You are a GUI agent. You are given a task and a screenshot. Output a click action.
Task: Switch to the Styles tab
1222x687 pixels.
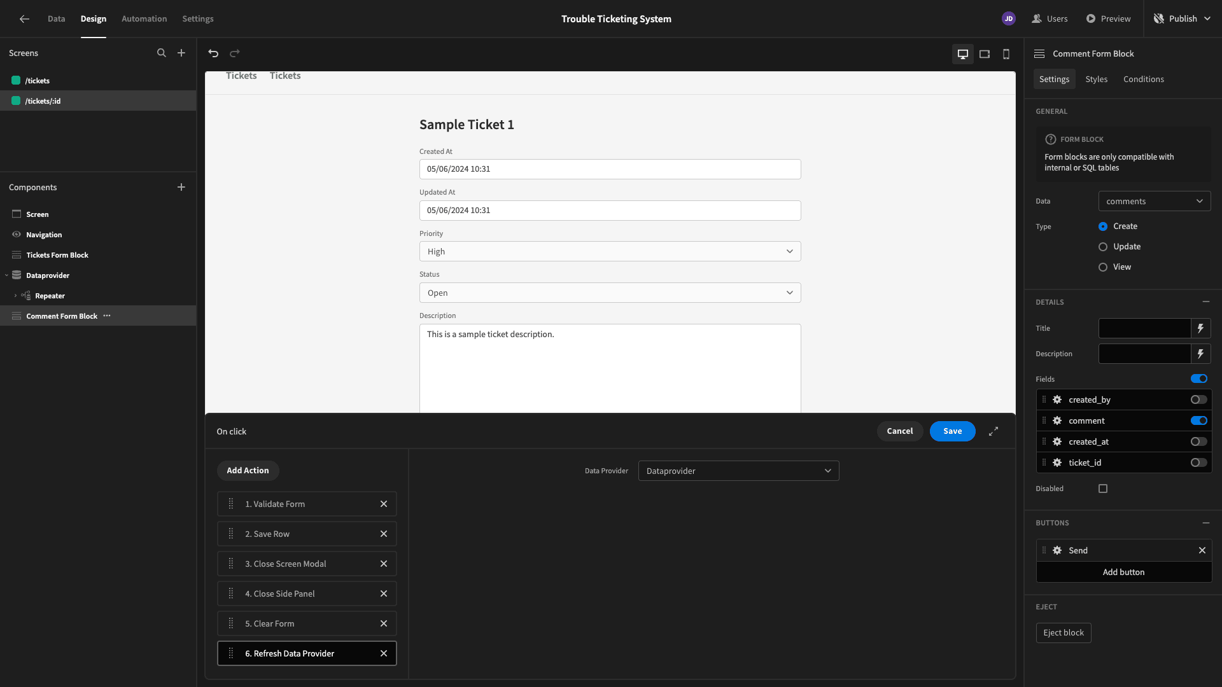pyautogui.click(x=1096, y=79)
